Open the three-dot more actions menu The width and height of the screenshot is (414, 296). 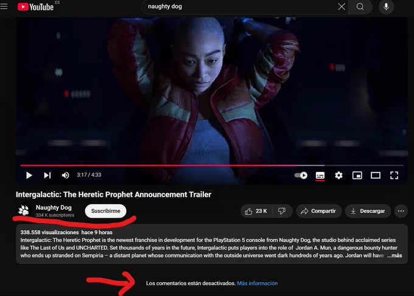(401, 211)
